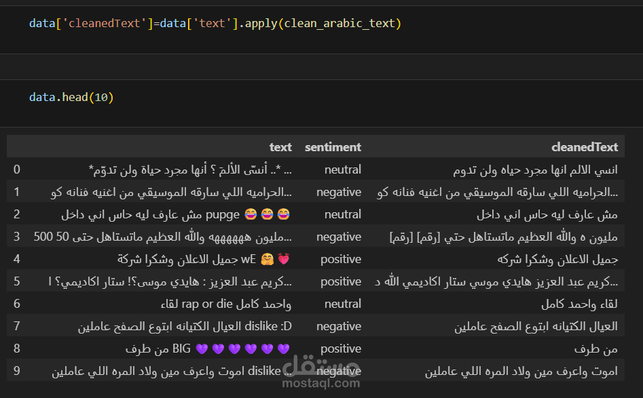The height and width of the screenshot is (398, 643).
Task: Click text cell in row 0 with asterisks
Action: click(x=190, y=170)
